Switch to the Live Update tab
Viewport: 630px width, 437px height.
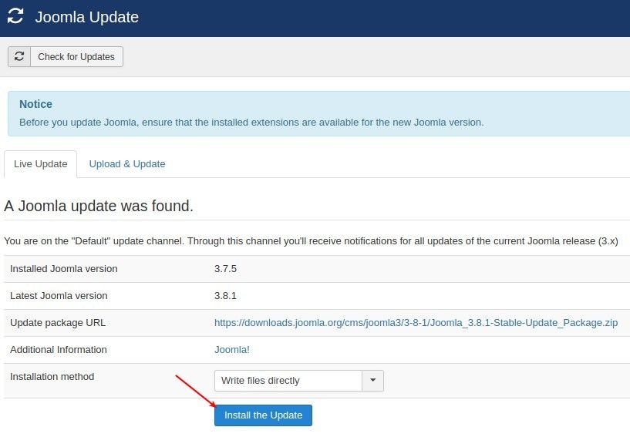41,164
